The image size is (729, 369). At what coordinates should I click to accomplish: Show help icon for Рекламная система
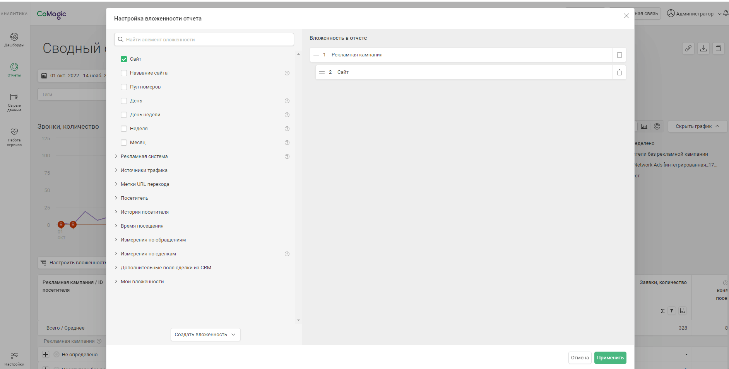(287, 156)
